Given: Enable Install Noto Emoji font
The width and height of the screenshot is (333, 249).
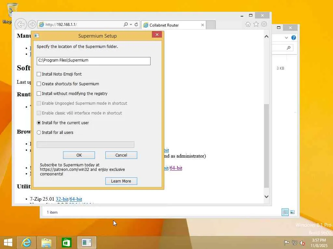Looking at the screenshot, I should click(x=39, y=74).
